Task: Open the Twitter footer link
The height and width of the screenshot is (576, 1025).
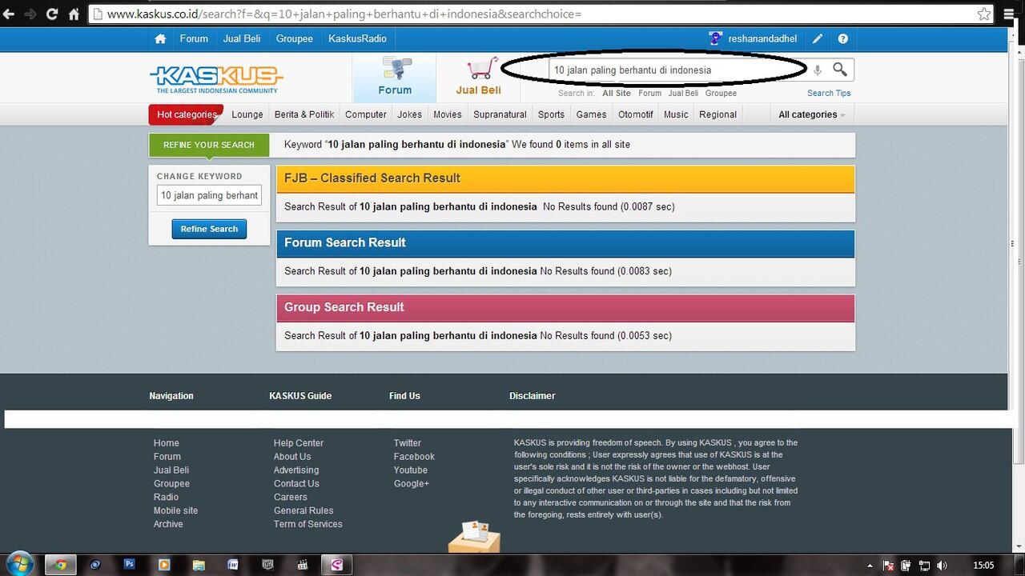Action: 408,443
